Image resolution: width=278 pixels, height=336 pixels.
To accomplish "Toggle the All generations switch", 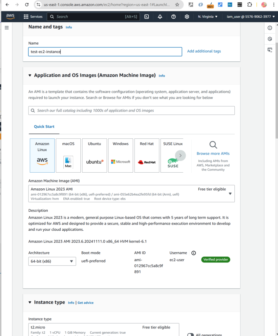I will 190,334.
